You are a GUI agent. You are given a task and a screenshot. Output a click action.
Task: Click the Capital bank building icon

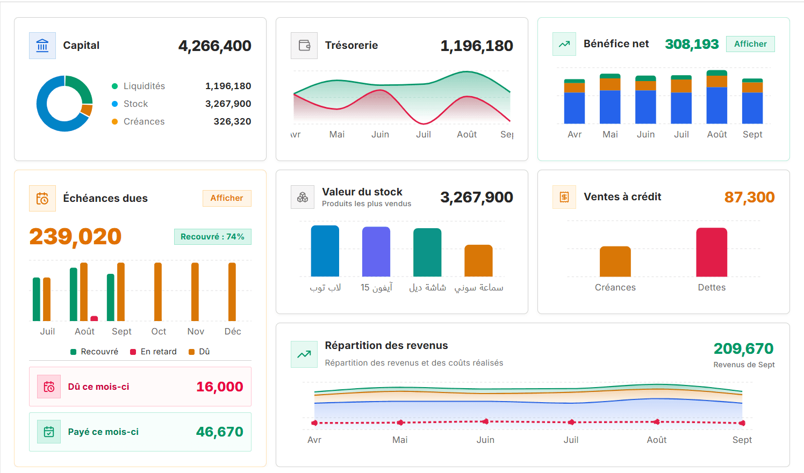pyautogui.click(x=42, y=46)
